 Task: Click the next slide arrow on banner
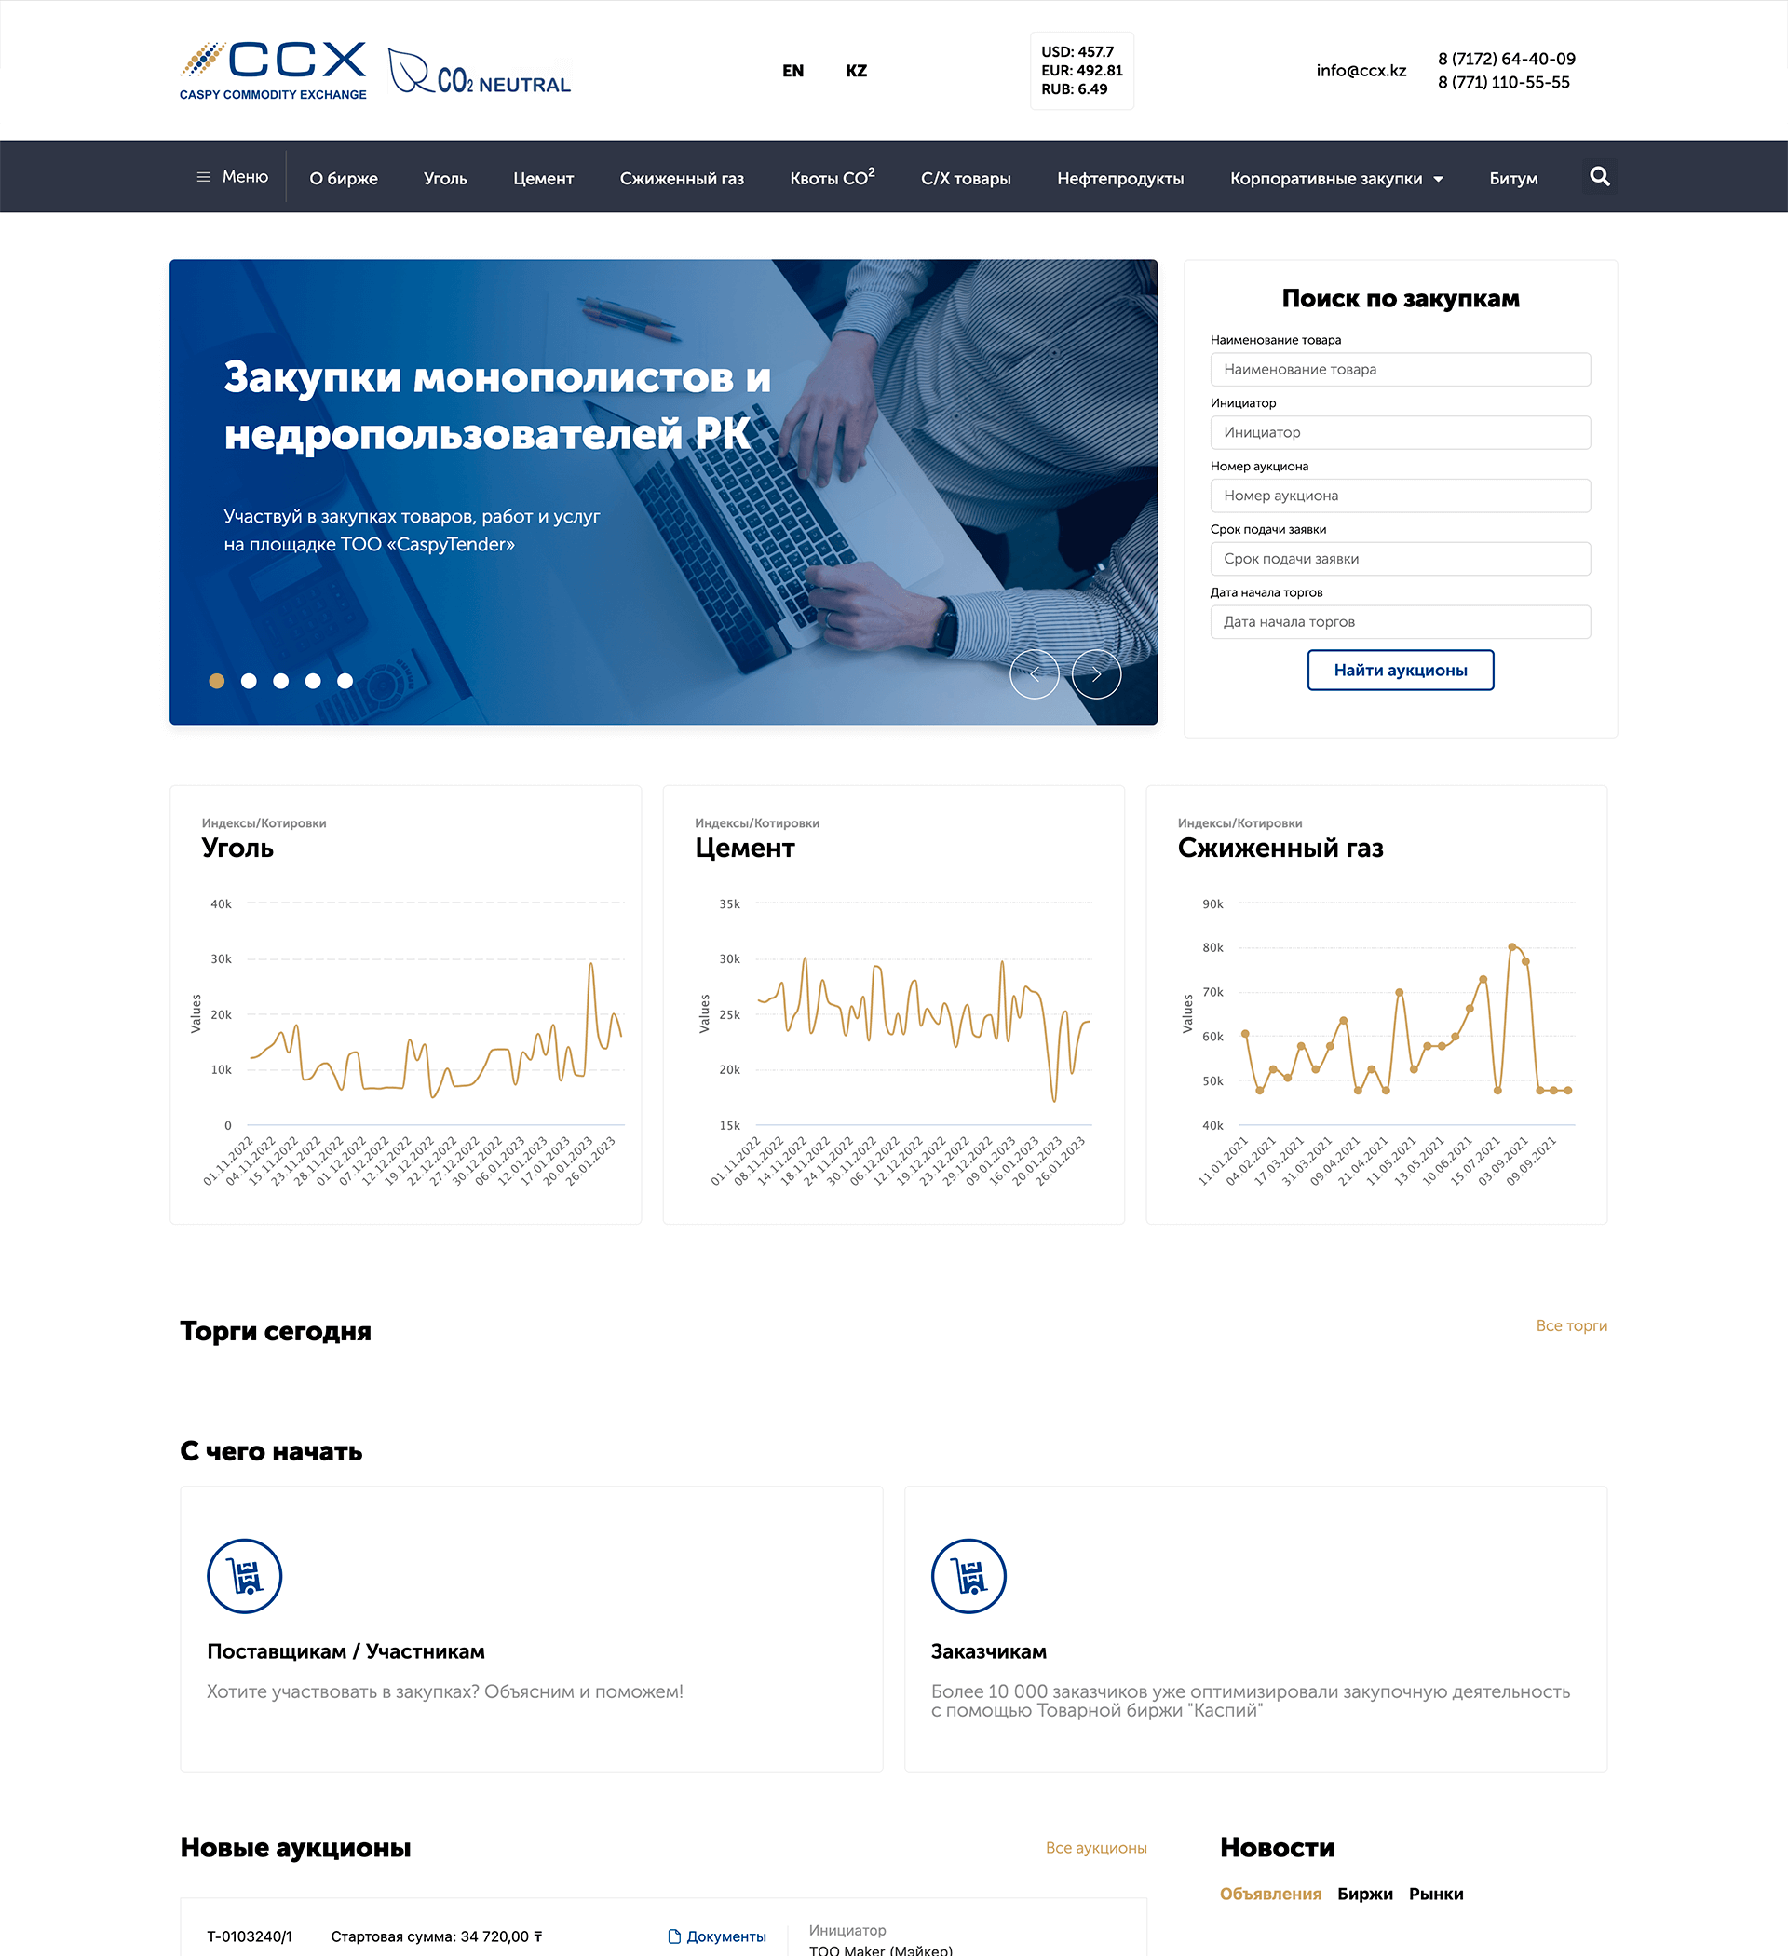1095,674
